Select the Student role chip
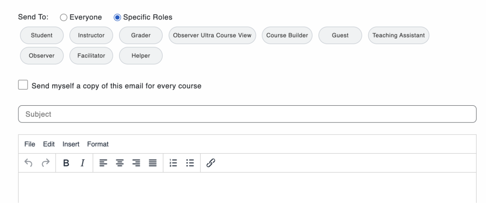 [42, 35]
